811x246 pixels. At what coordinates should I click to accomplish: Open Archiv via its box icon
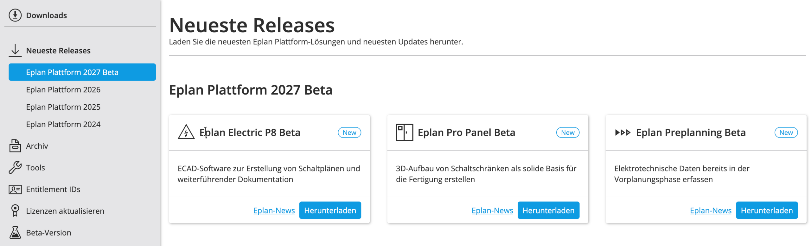point(15,146)
